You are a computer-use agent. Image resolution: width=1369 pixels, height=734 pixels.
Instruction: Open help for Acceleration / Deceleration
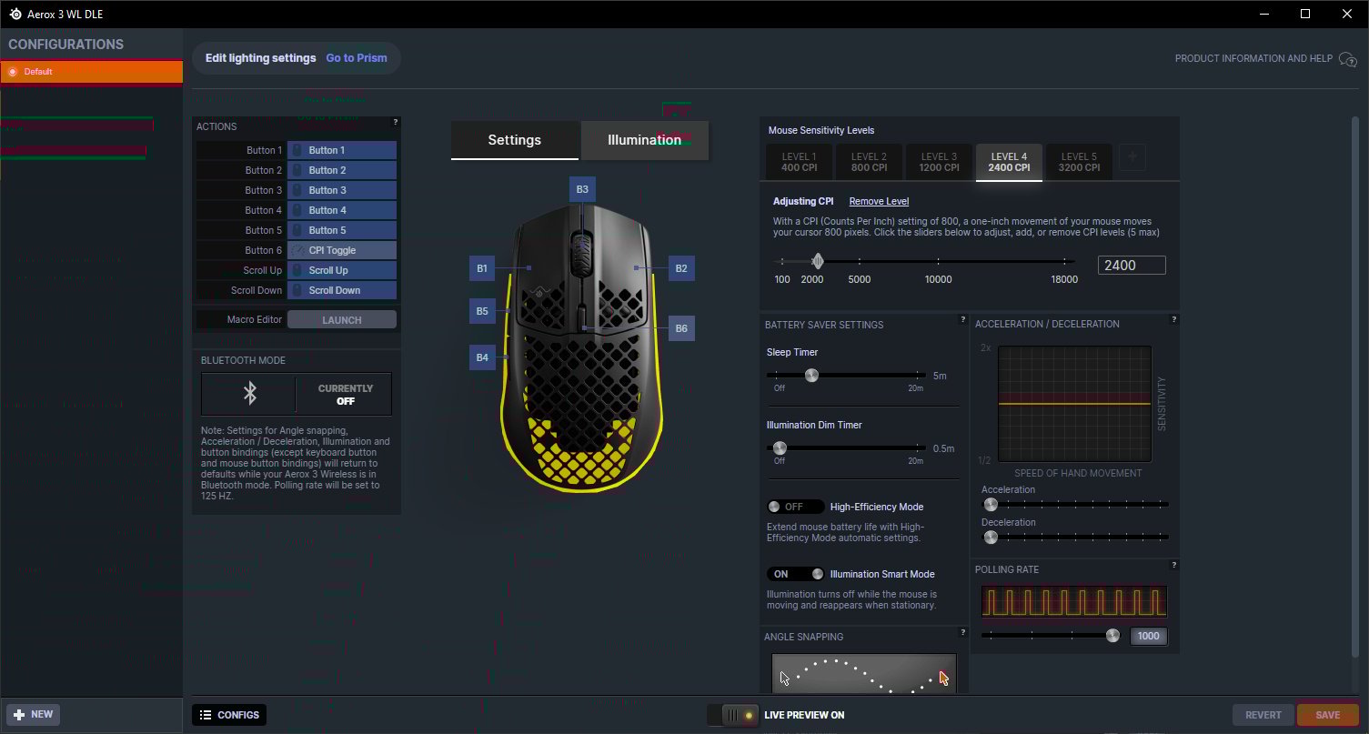pos(1173,319)
